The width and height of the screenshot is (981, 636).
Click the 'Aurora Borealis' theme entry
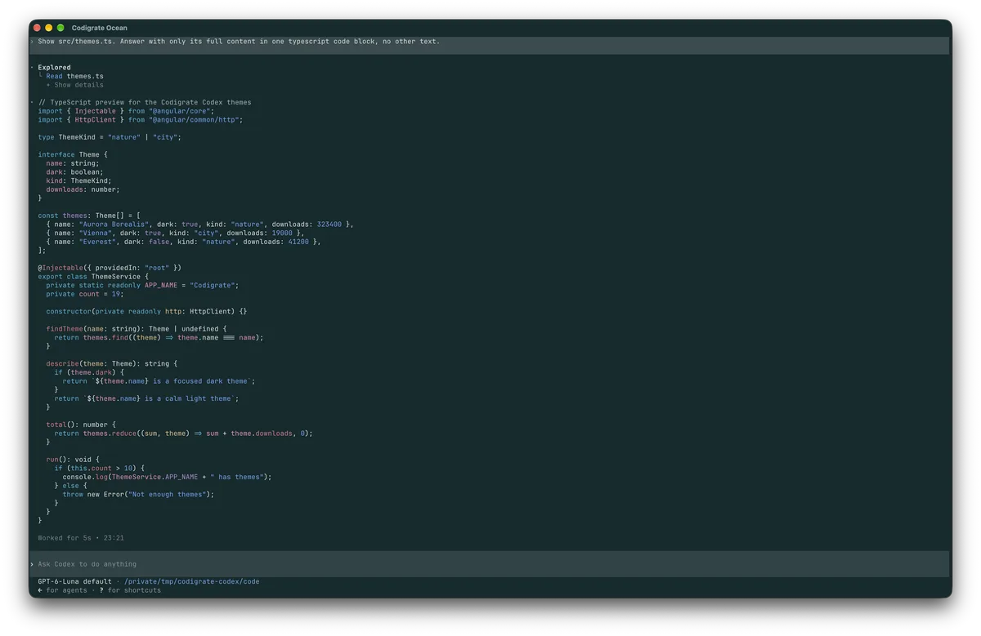199,225
